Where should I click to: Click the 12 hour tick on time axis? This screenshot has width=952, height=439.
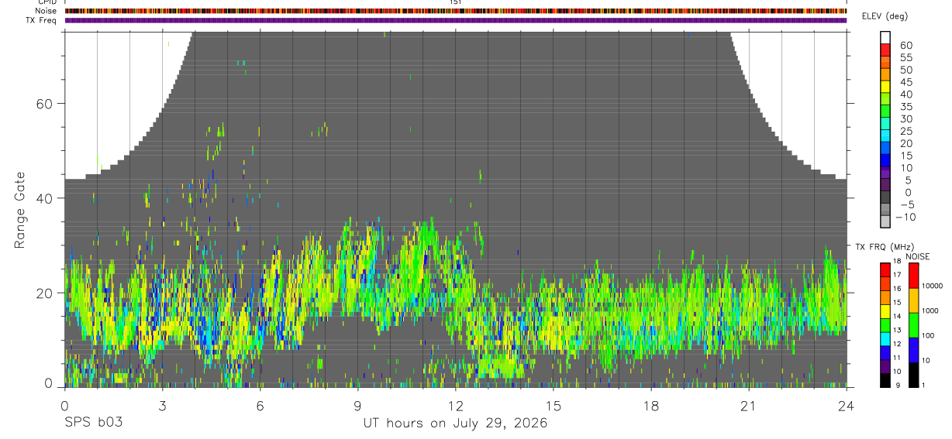pos(456,405)
